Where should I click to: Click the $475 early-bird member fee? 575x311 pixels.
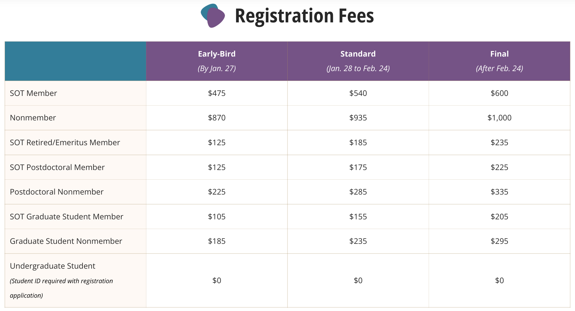217,93
